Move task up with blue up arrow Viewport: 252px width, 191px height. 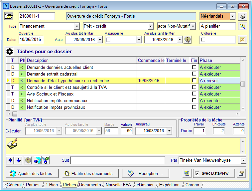click(x=10, y=160)
